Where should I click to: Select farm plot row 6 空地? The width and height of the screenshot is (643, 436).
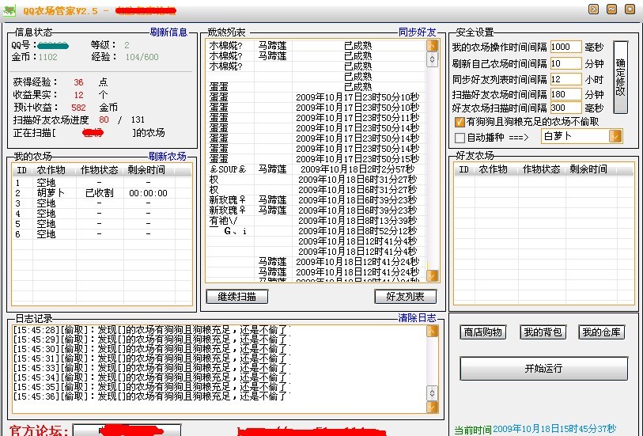pos(102,234)
